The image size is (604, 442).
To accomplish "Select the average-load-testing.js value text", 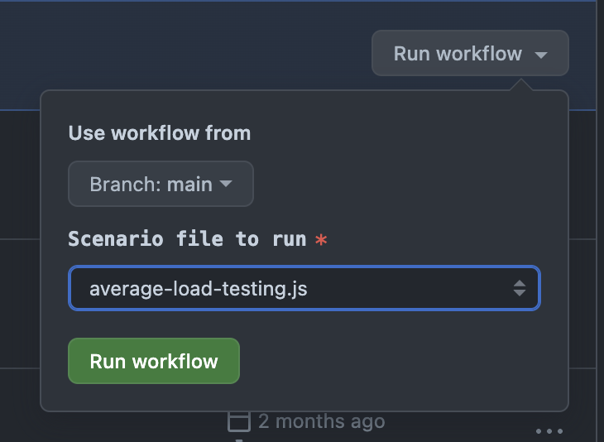I will (x=198, y=289).
